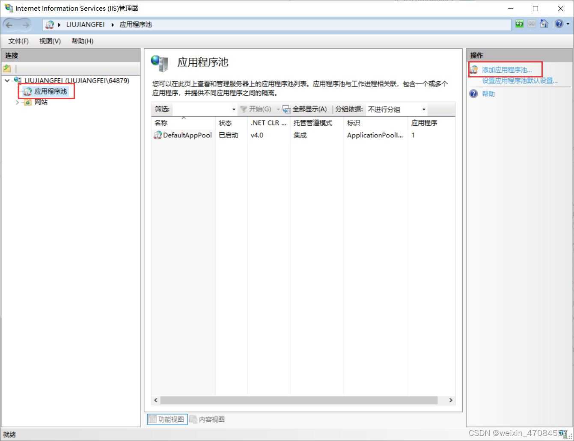
Task: Sort by the 标识 column header
Action: point(375,123)
